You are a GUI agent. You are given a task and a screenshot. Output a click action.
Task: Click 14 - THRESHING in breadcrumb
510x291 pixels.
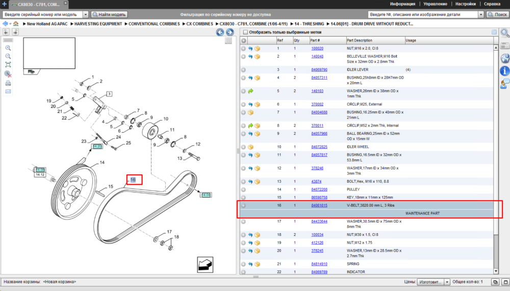point(309,24)
